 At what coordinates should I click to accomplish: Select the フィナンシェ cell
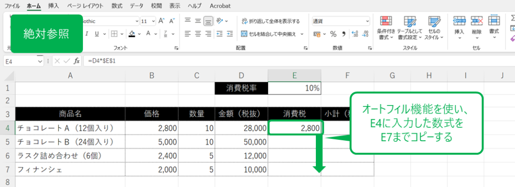[70, 169]
